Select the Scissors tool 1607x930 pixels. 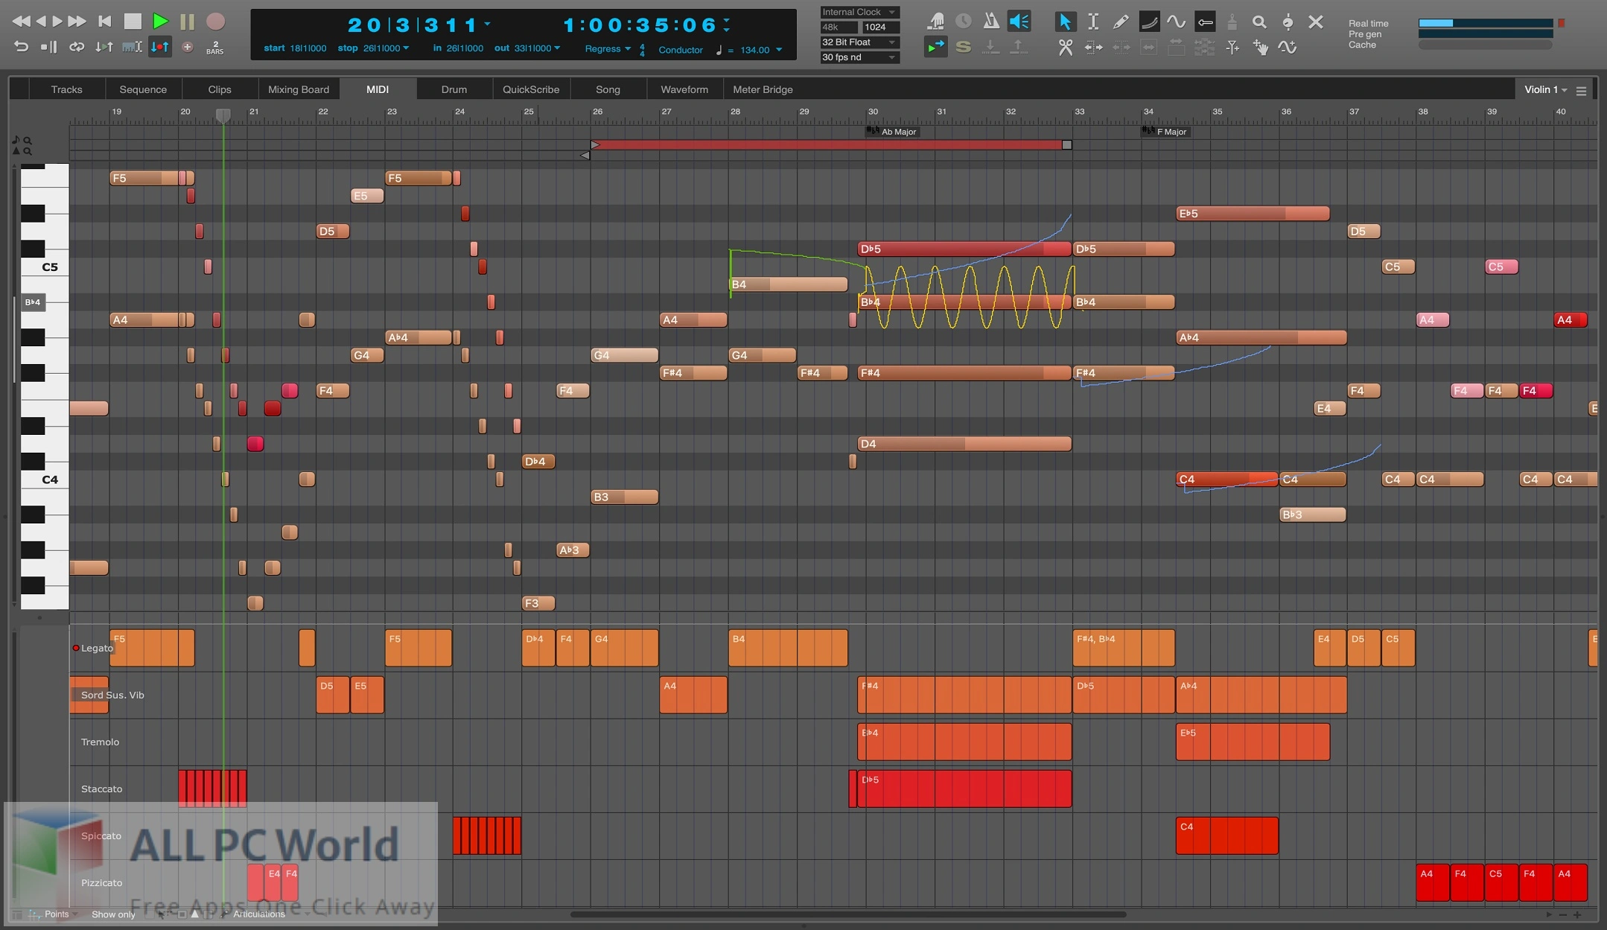pos(1066,48)
